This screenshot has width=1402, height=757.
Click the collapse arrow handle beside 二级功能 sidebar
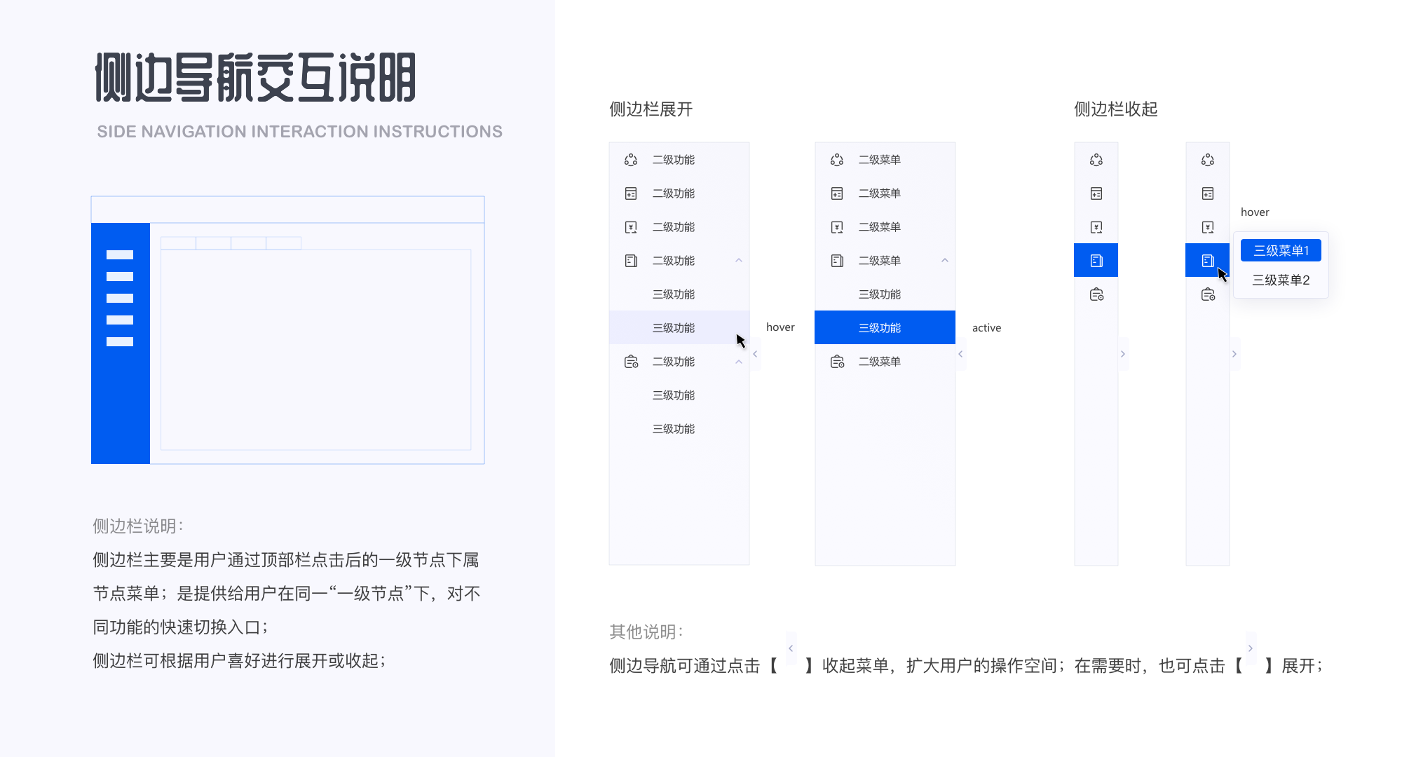click(755, 354)
